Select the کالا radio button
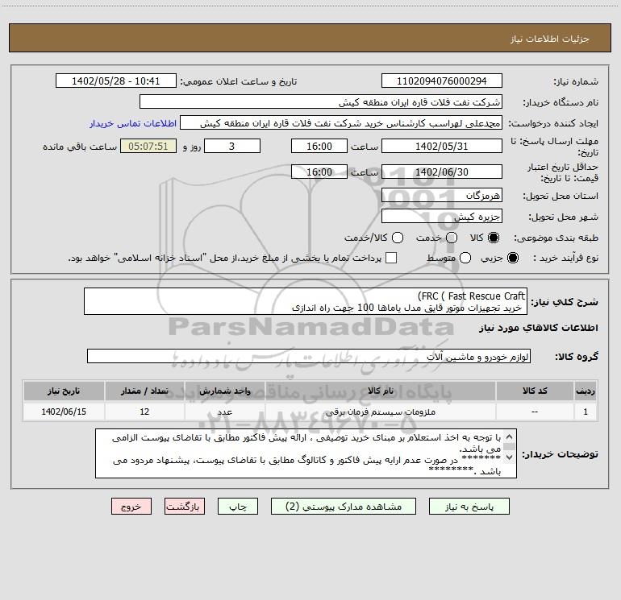 point(494,238)
